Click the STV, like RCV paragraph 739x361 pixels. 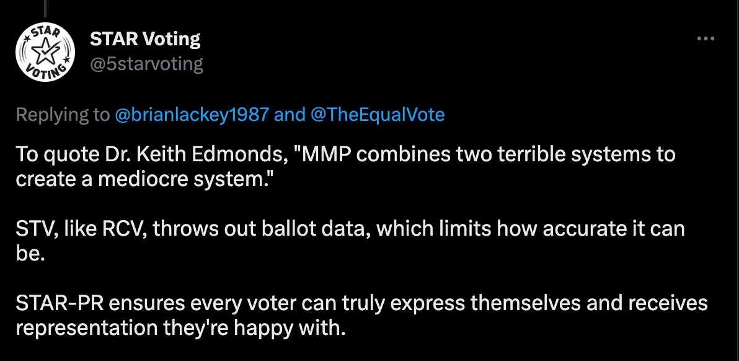(x=350, y=241)
